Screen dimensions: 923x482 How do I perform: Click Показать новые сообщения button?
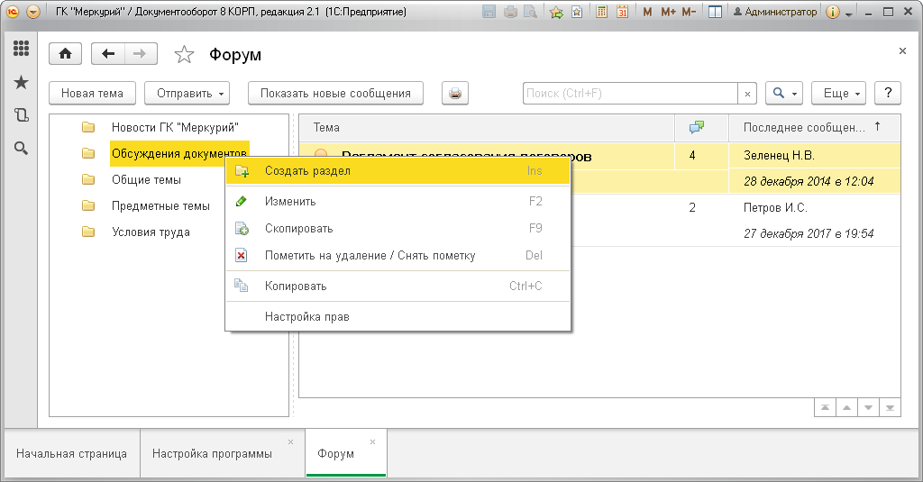[x=335, y=93]
